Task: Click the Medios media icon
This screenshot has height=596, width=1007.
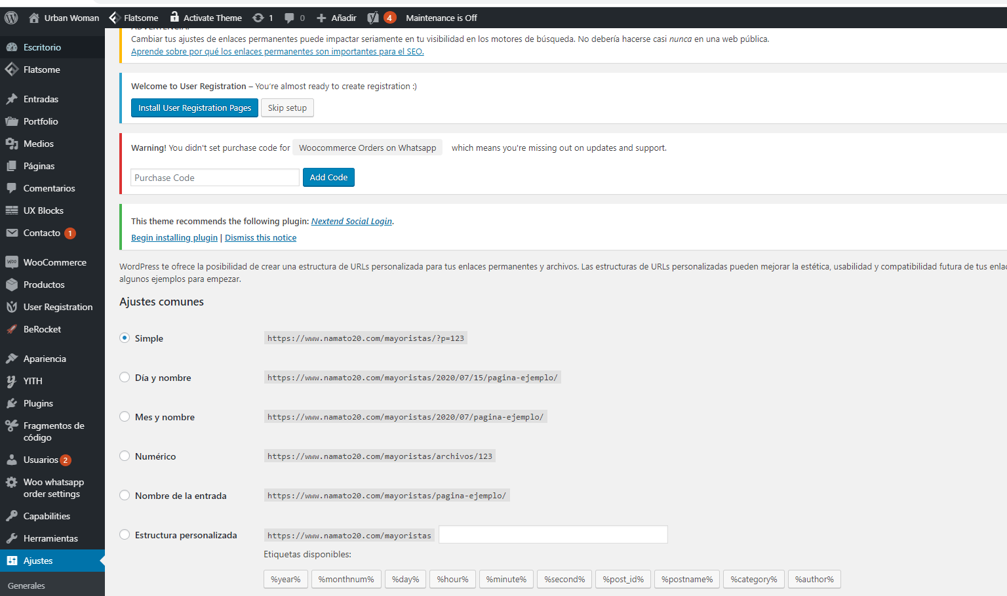Action: pyautogui.click(x=12, y=144)
